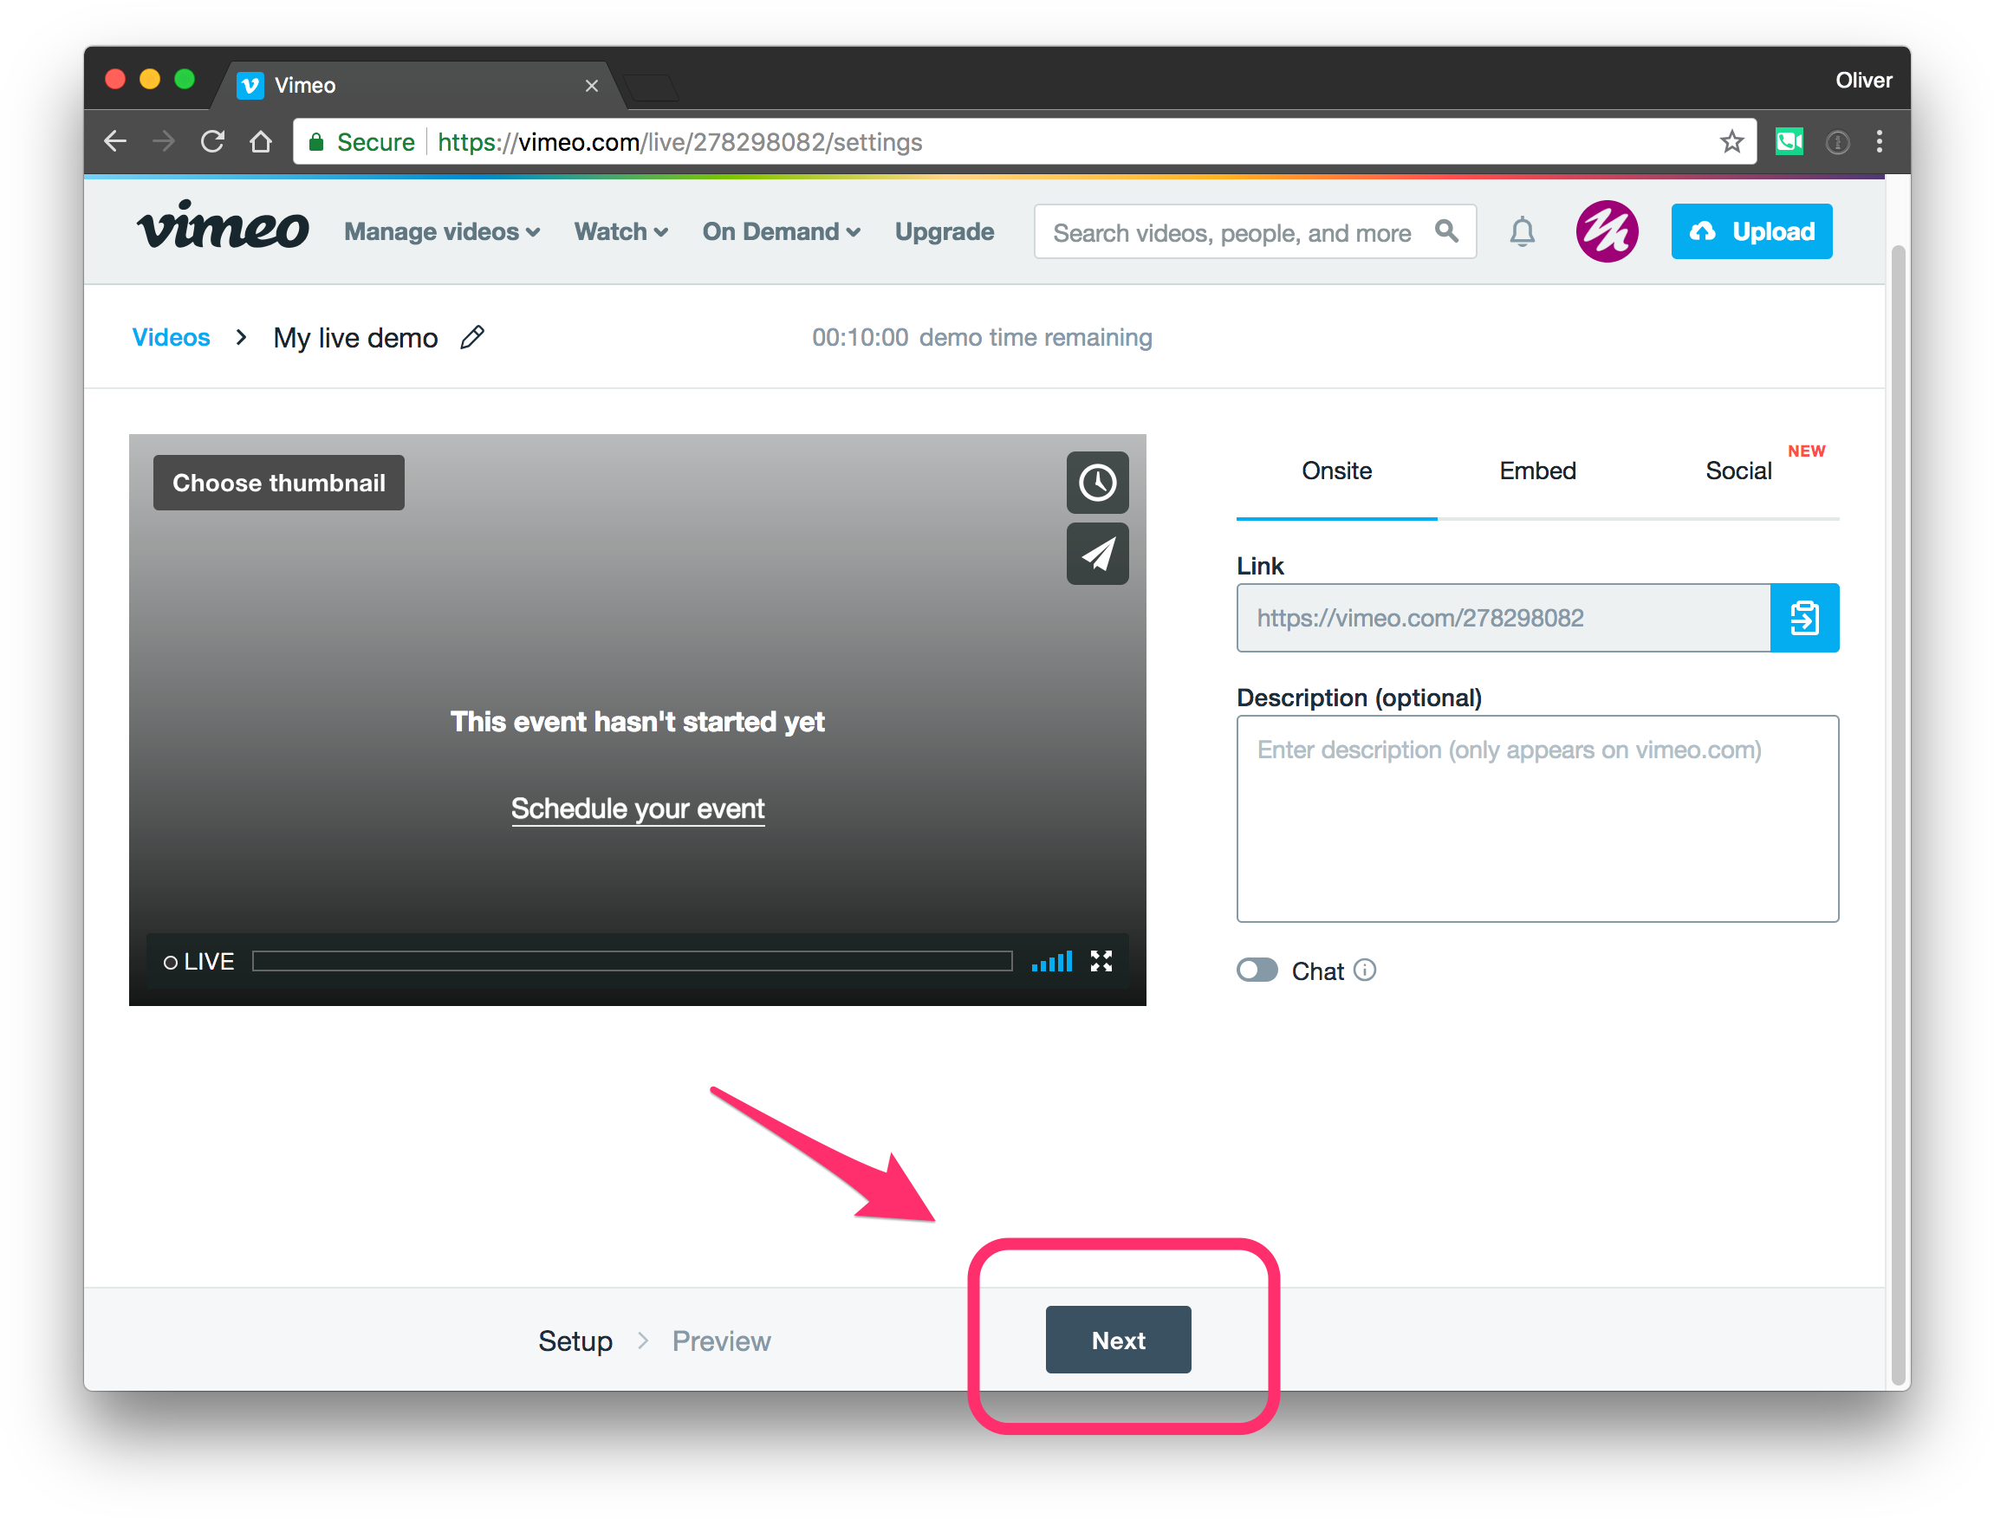Viewport: 1994px width, 1519px height.
Task: Click the Preview step label
Action: (721, 1340)
